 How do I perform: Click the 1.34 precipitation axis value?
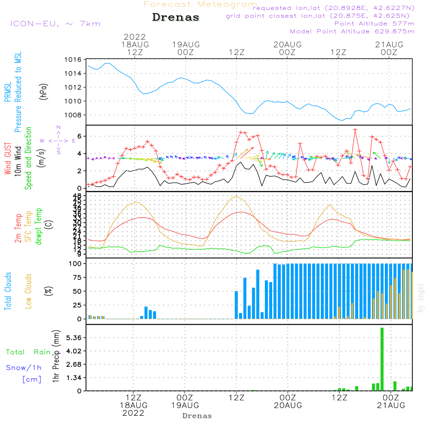[74, 378]
